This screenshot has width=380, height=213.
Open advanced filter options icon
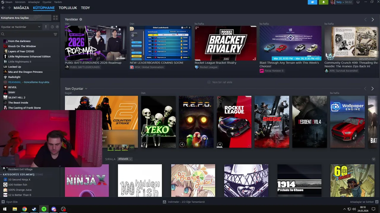[55, 34]
